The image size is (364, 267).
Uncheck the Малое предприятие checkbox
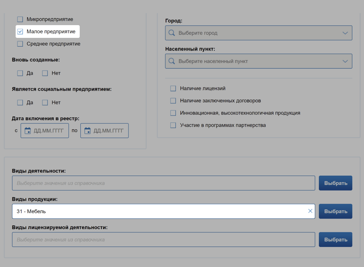(20, 32)
